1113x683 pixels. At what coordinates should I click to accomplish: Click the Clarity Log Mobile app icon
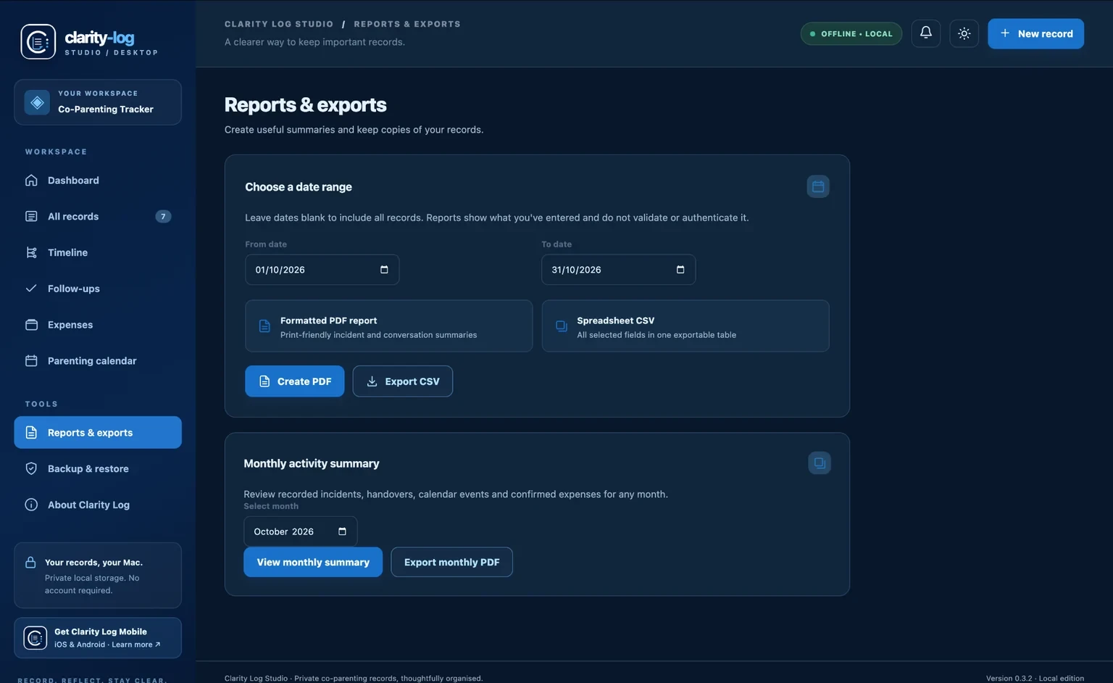coord(36,638)
